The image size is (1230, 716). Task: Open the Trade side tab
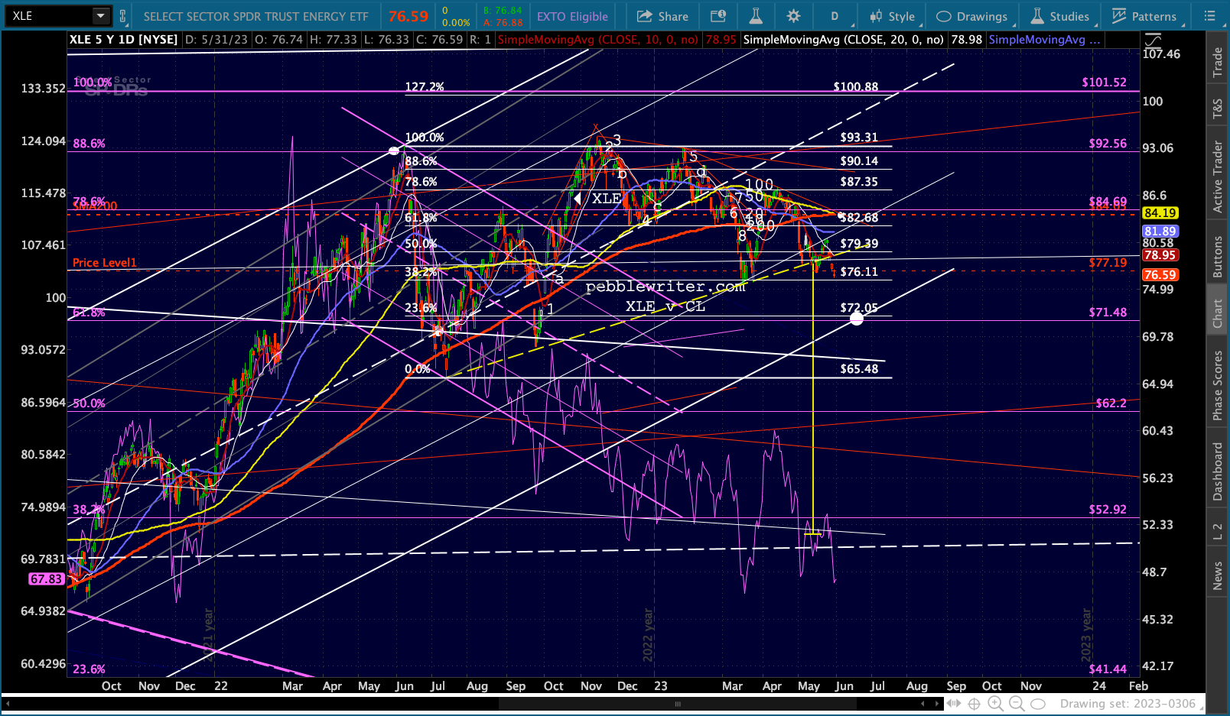pos(1218,62)
